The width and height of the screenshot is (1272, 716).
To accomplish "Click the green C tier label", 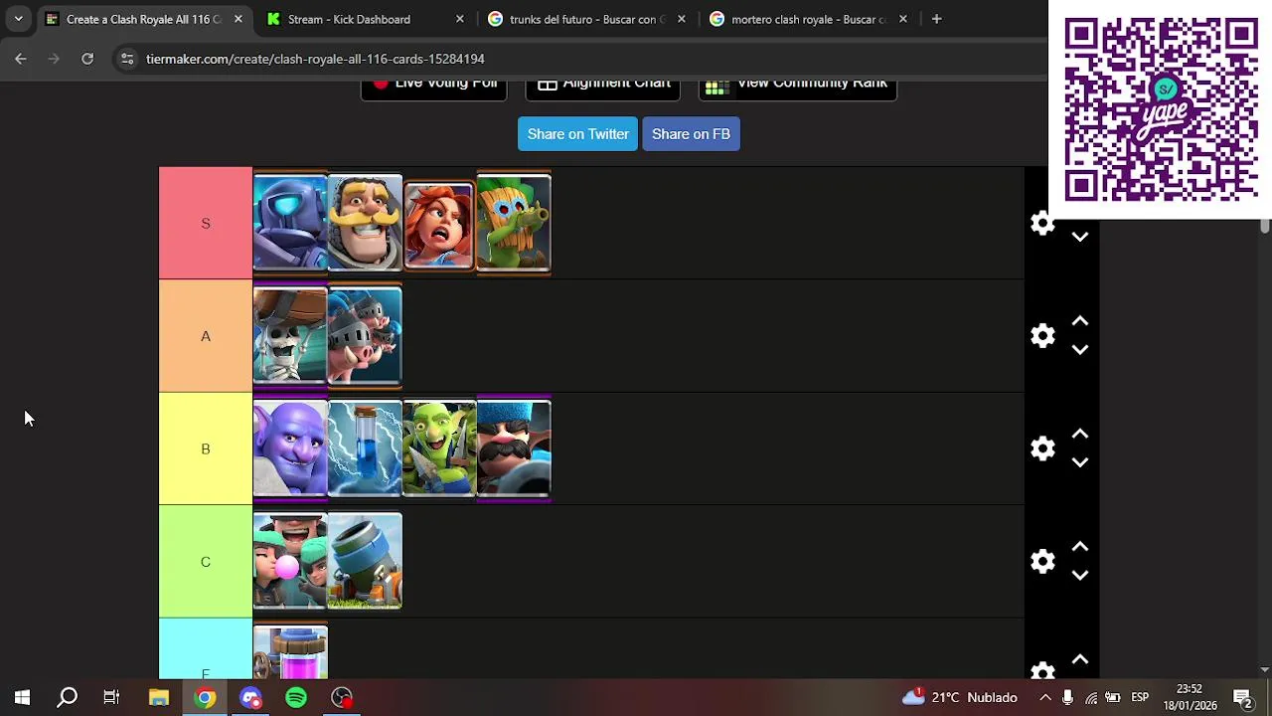I will click(x=206, y=562).
